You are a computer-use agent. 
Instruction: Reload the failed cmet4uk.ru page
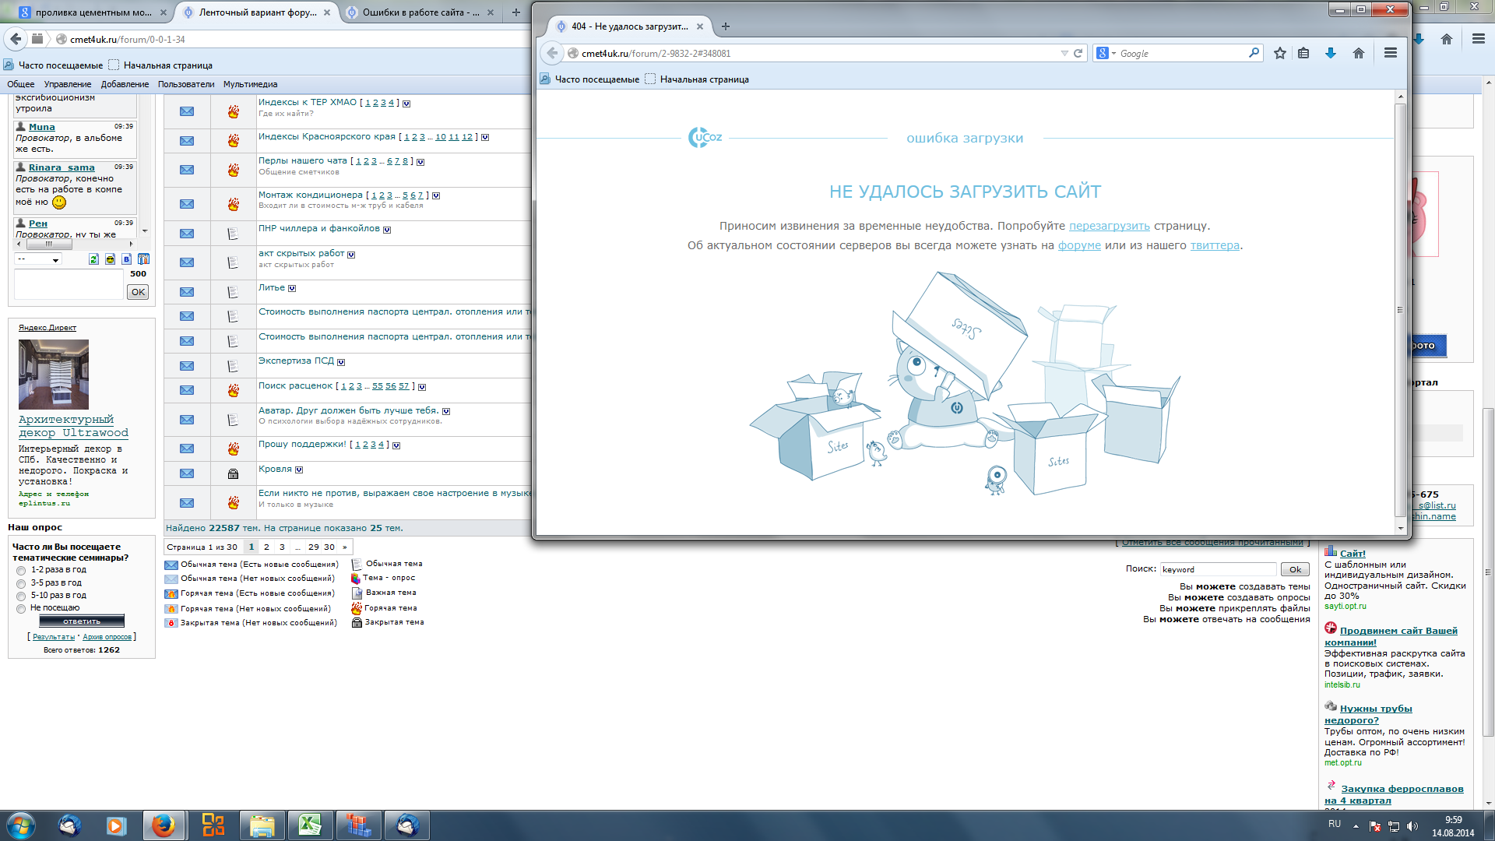tap(1078, 53)
